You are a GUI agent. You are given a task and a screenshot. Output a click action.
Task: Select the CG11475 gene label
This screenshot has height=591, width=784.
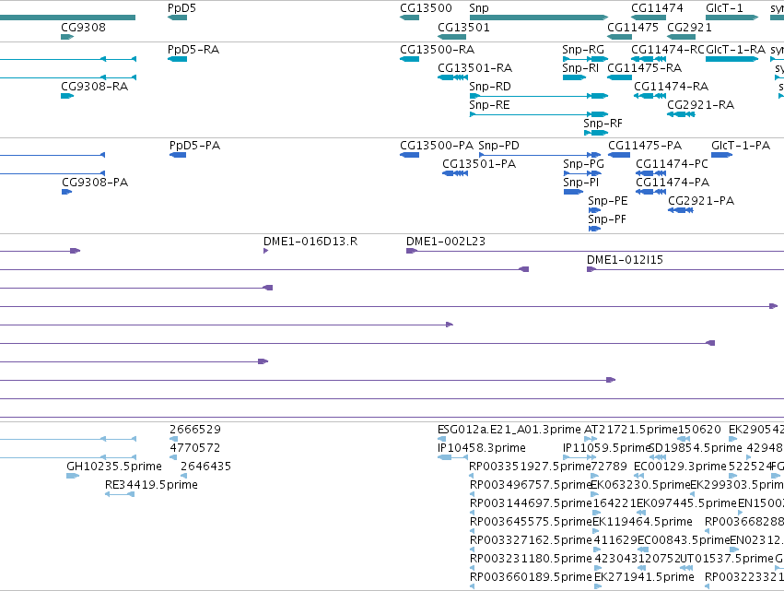(x=633, y=27)
